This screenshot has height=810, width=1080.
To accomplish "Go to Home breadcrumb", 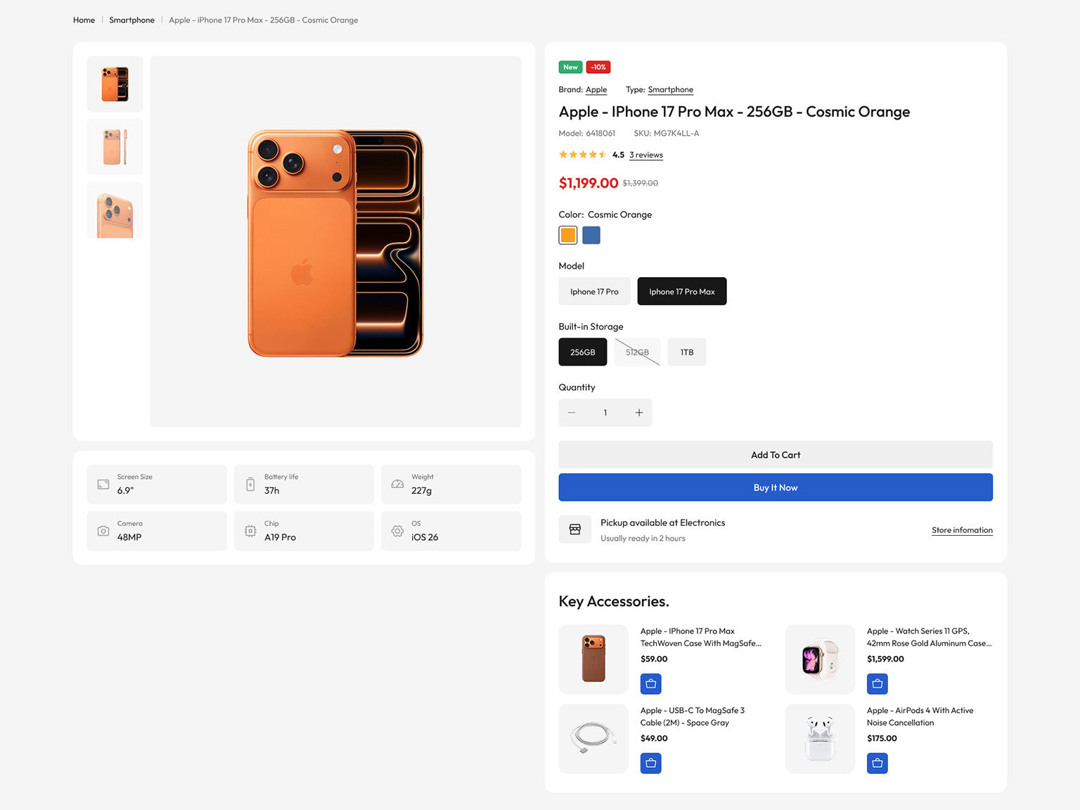I will [84, 20].
